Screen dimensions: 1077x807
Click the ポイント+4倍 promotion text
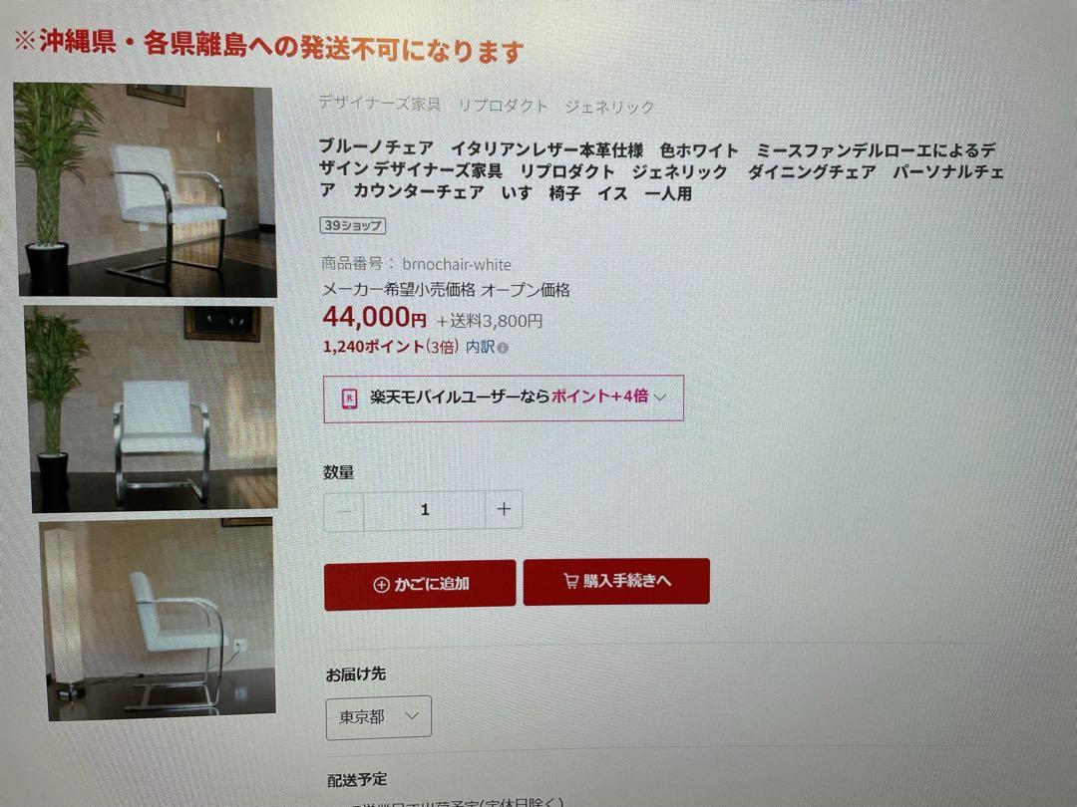click(x=599, y=396)
